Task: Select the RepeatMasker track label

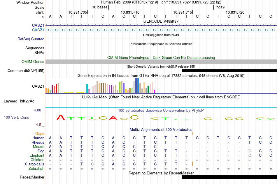Action: click(x=32, y=177)
